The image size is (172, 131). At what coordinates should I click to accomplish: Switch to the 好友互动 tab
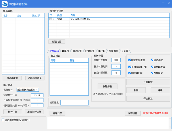pyautogui.click(x=54, y=51)
